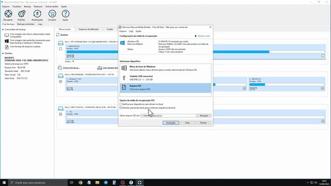Click the ISO file icon in the device list

tap(124, 87)
